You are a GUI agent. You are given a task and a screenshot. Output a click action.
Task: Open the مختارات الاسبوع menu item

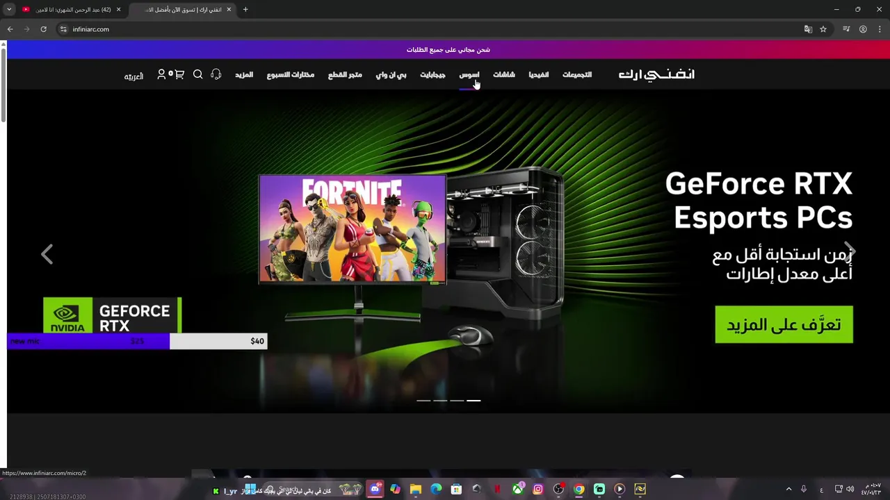(291, 74)
